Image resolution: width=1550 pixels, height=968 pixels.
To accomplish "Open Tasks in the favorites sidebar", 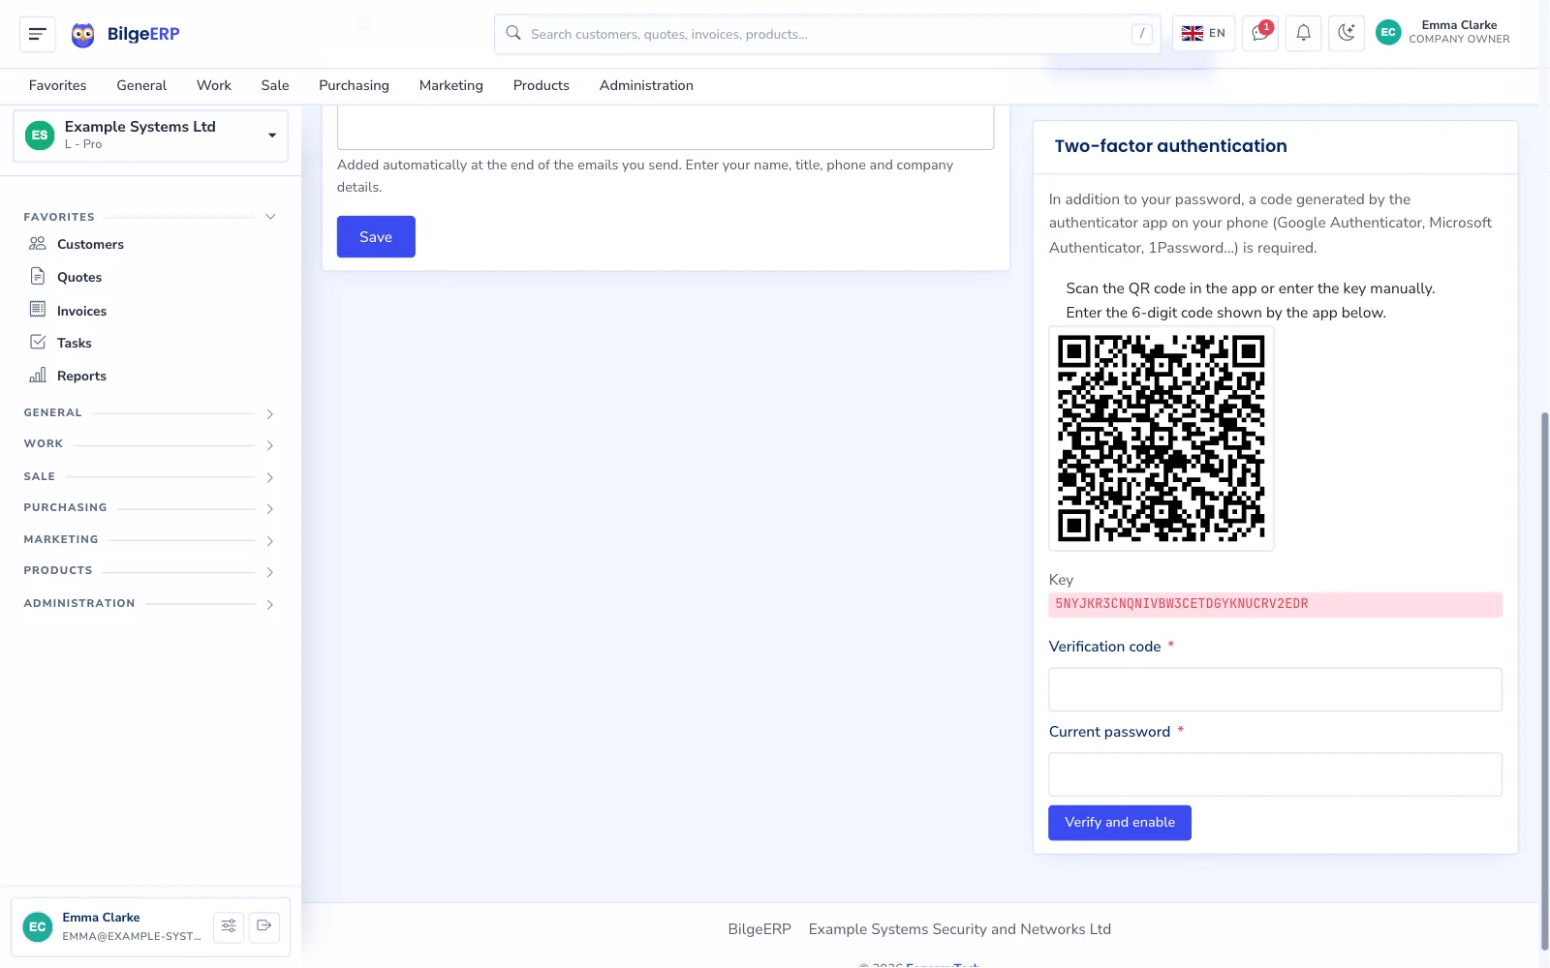I will [x=74, y=343].
